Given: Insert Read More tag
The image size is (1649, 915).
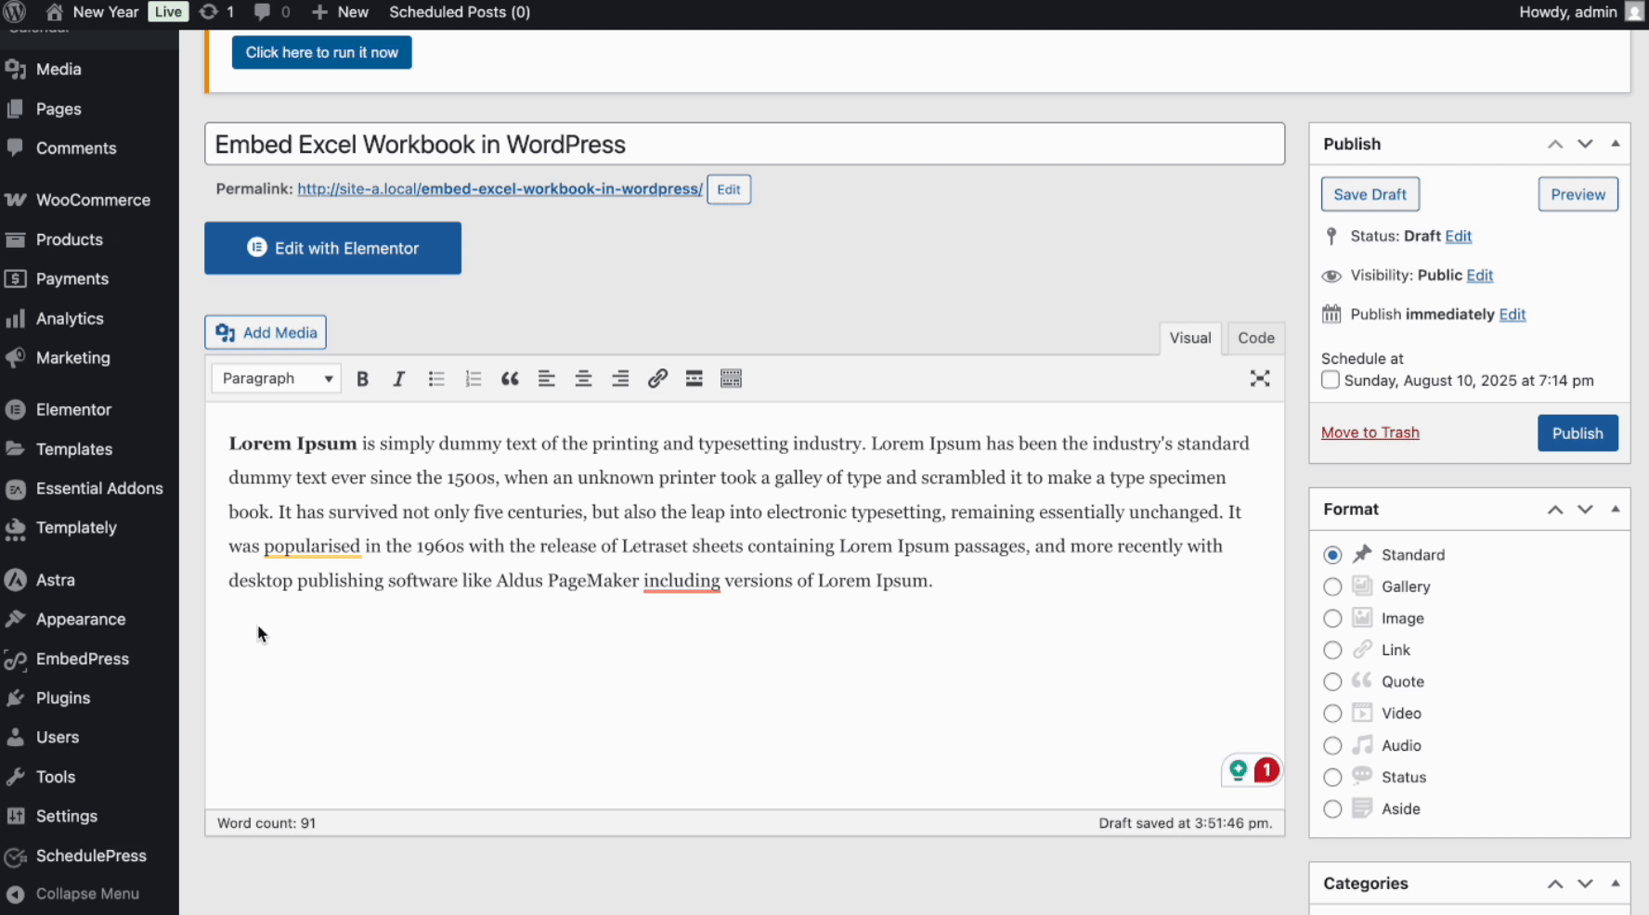Looking at the screenshot, I should pos(694,379).
